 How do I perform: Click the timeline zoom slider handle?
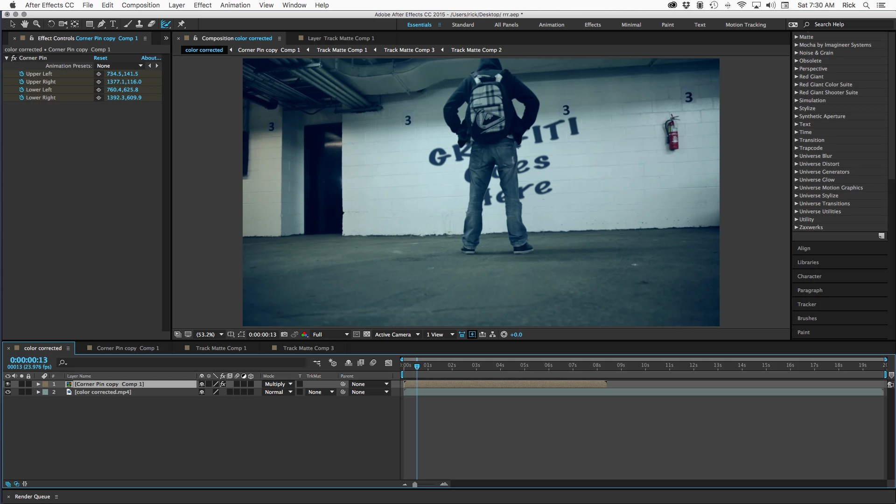tap(415, 484)
